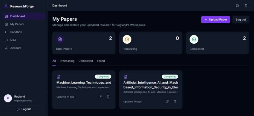Click the Processing clock icon
This screenshot has width=254, height=116.
click(x=127, y=39)
